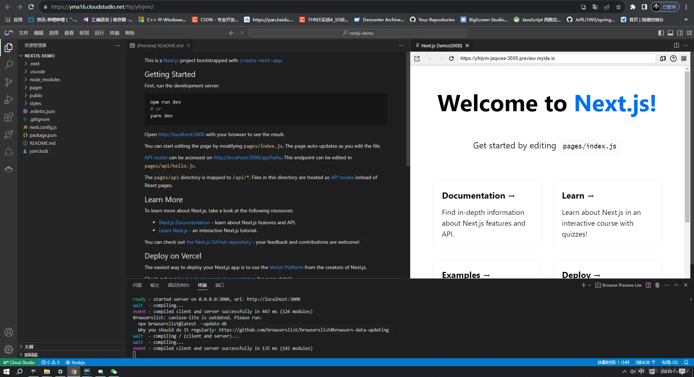
Task: Open the Search panel in the sidebar
Action: tap(9, 65)
